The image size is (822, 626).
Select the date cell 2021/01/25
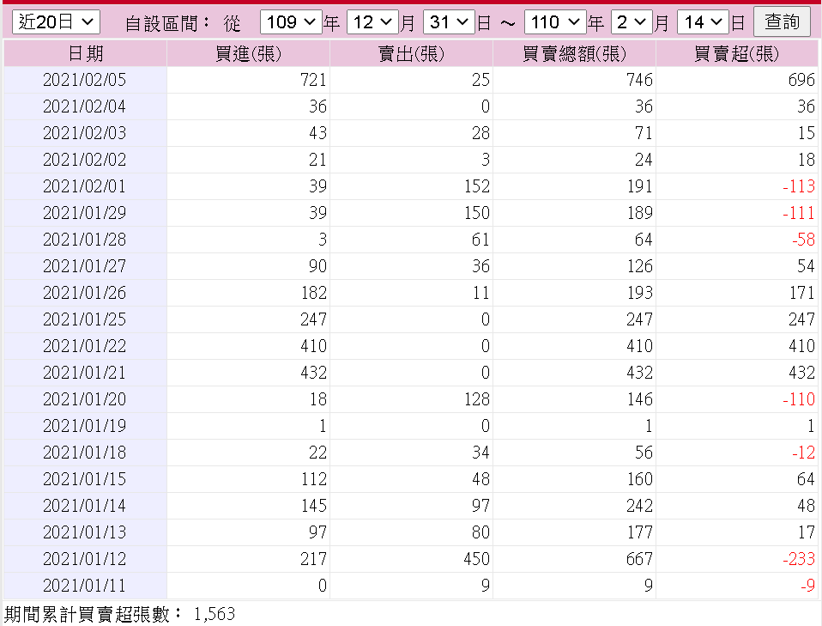click(x=84, y=319)
